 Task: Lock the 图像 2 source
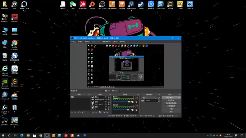tap(109, 97)
